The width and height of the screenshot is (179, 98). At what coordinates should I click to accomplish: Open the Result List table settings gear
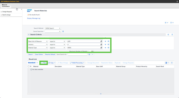point(172,63)
